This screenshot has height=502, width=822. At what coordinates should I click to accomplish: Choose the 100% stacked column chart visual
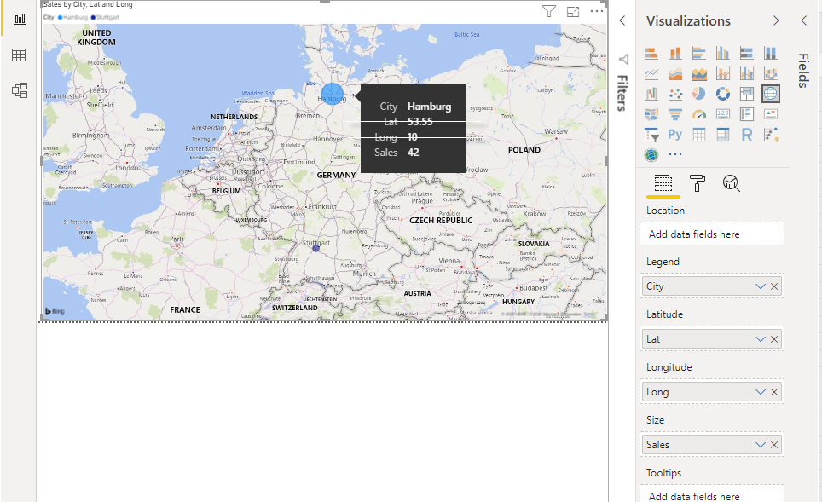point(771,53)
